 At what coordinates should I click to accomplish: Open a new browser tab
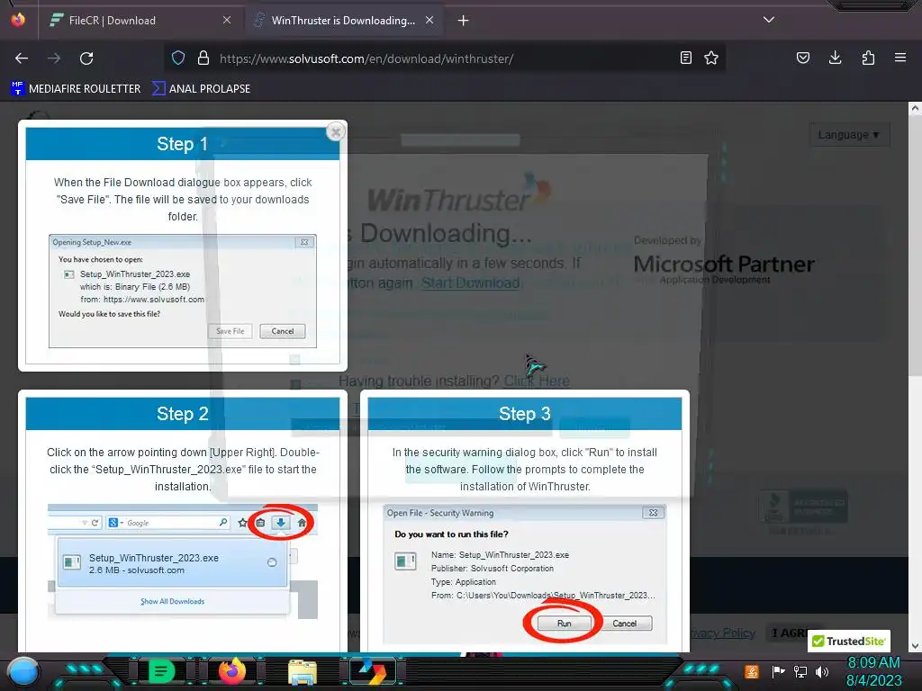(x=464, y=21)
